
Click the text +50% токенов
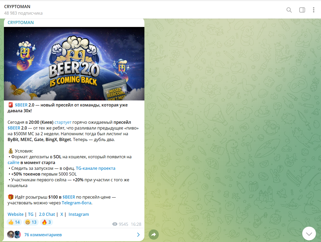click(x=26, y=174)
